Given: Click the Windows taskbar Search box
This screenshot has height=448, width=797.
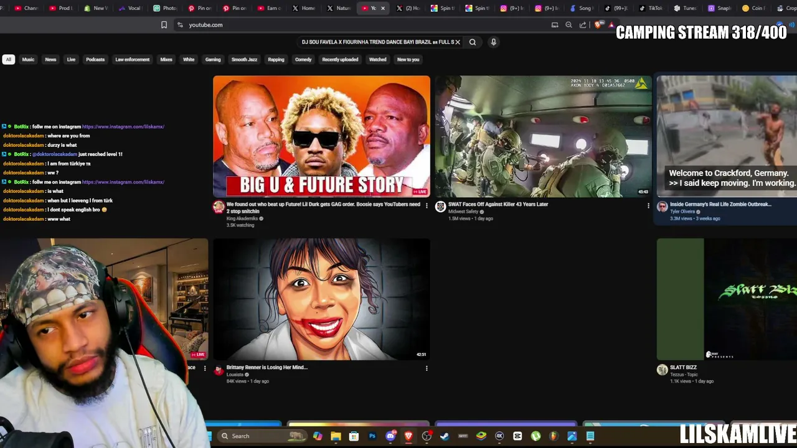Looking at the screenshot, I should pos(262,436).
